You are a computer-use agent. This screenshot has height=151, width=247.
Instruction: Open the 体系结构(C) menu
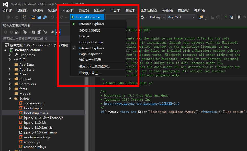pyautogui.click(x=149, y=10)
